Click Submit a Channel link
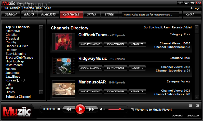The width and height of the screenshot is (203, 121). click(x=18, y=97)
